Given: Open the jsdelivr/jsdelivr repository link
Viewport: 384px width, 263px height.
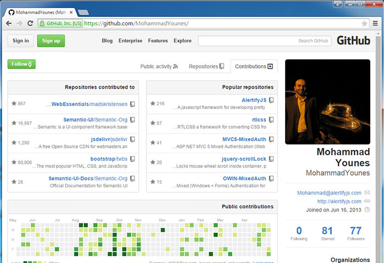Looking at the screenshot, I should coord(109,139).
